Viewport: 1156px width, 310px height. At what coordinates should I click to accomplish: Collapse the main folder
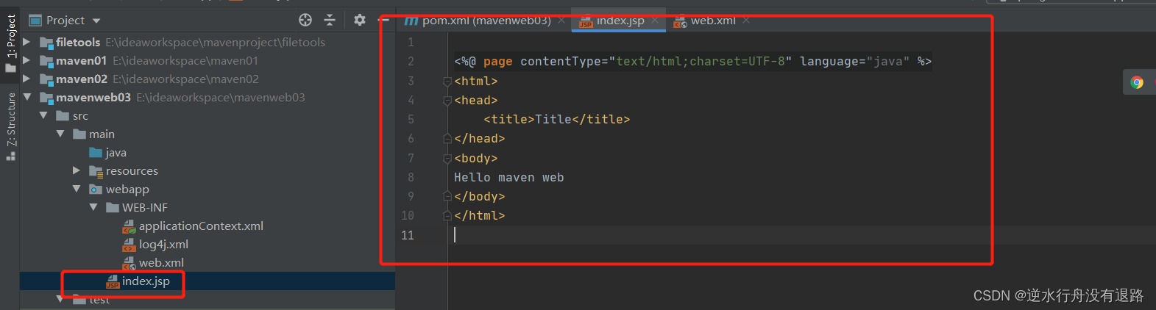click(x=60, y=134)
